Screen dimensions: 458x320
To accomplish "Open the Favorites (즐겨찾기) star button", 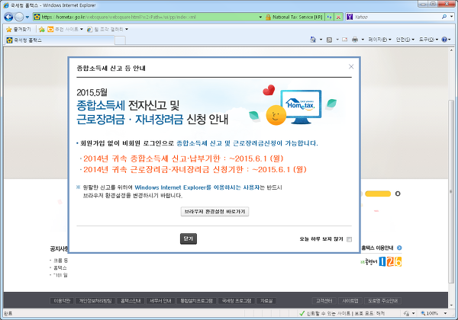I will [18, 29].
